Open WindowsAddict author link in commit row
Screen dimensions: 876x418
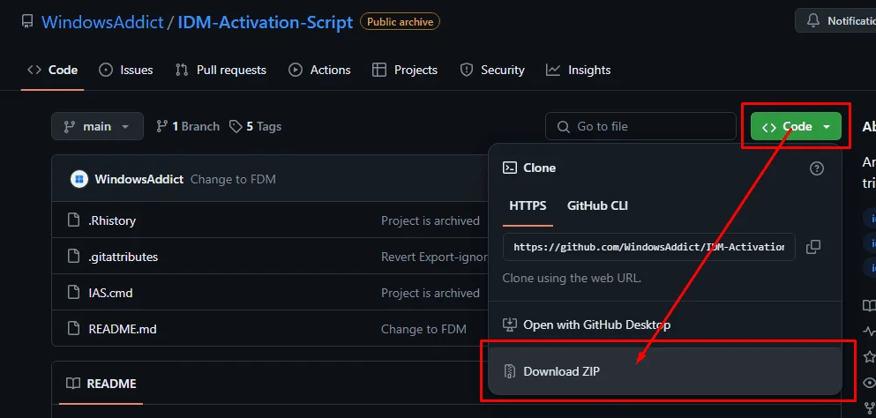tap(139, 179)
